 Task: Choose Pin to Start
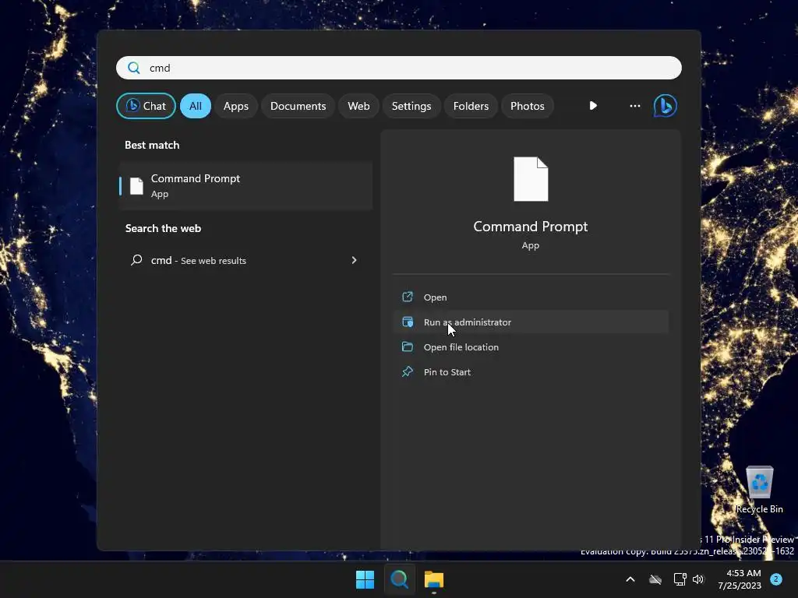coord(531,371)
